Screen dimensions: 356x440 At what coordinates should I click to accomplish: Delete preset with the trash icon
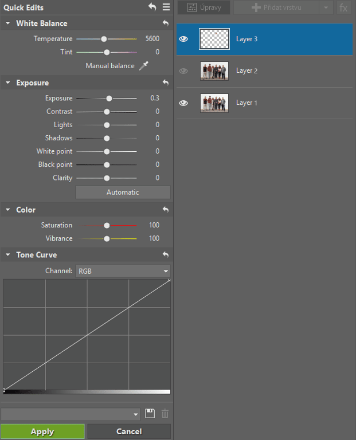click(165, 414)
